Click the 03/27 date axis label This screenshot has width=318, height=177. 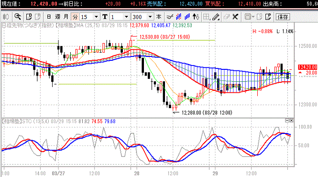[58, 173]
